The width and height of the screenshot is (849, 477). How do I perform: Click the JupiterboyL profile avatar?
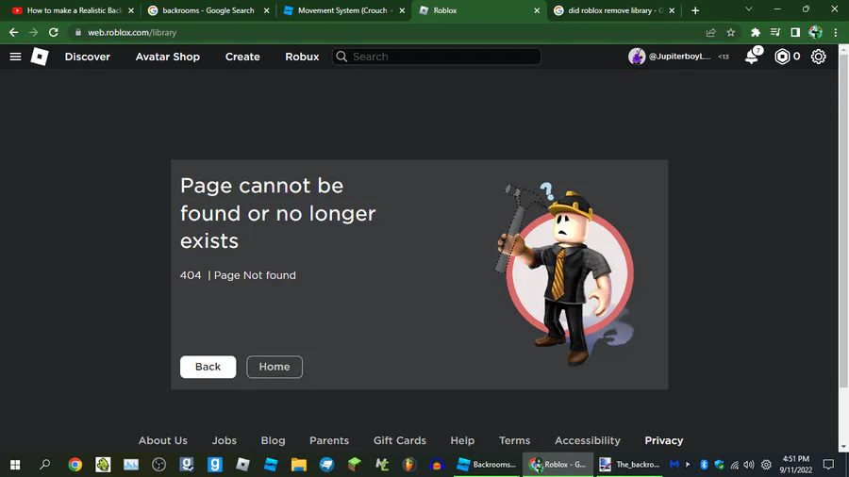[x=637, y=57]
